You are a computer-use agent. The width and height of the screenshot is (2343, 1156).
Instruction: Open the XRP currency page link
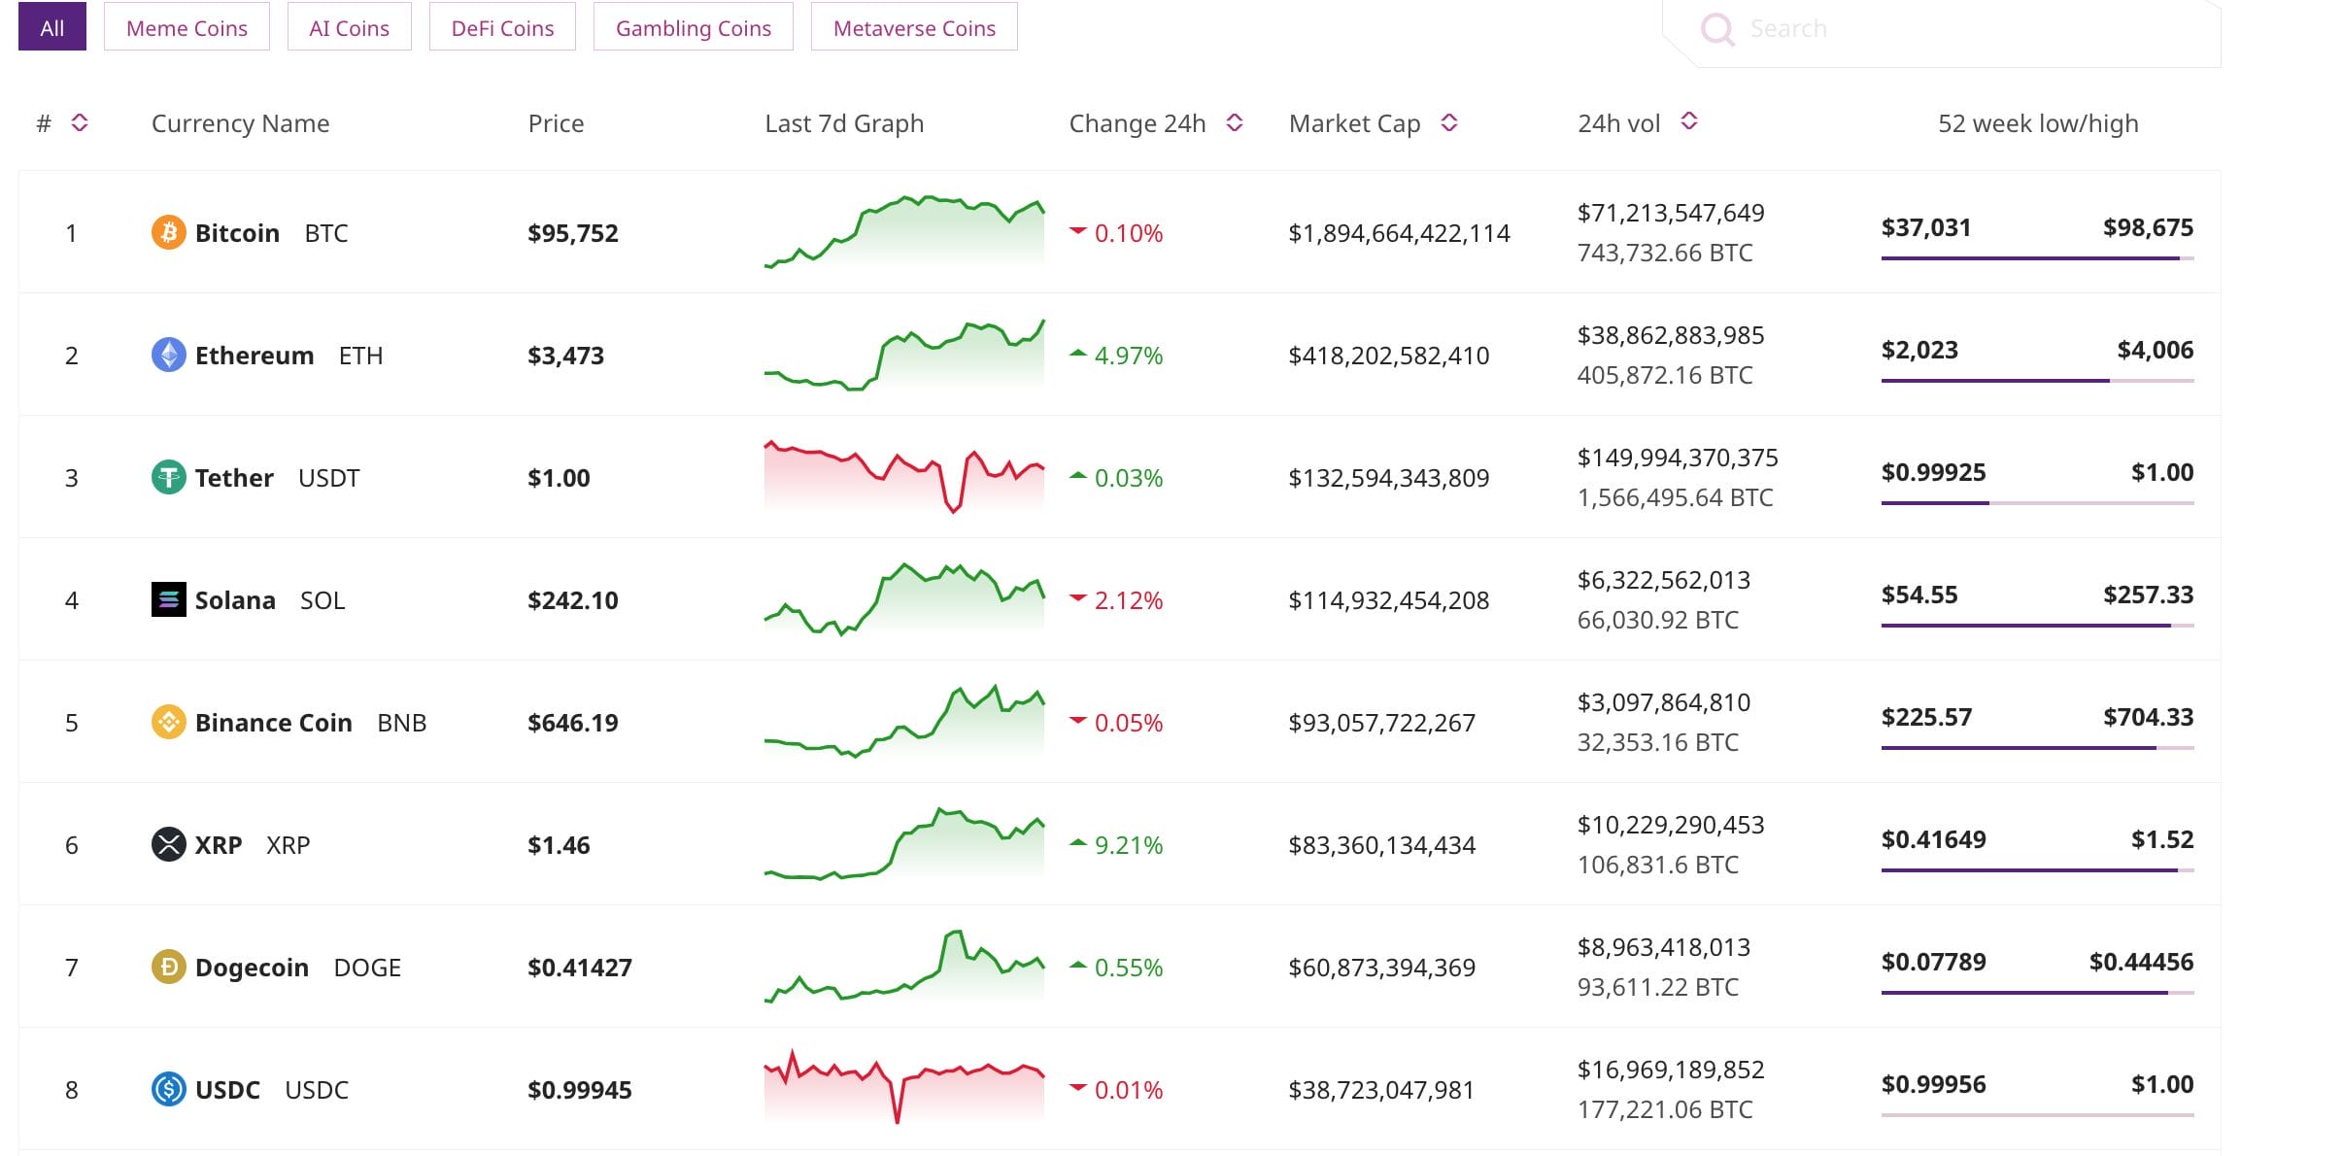coord(219,845)
